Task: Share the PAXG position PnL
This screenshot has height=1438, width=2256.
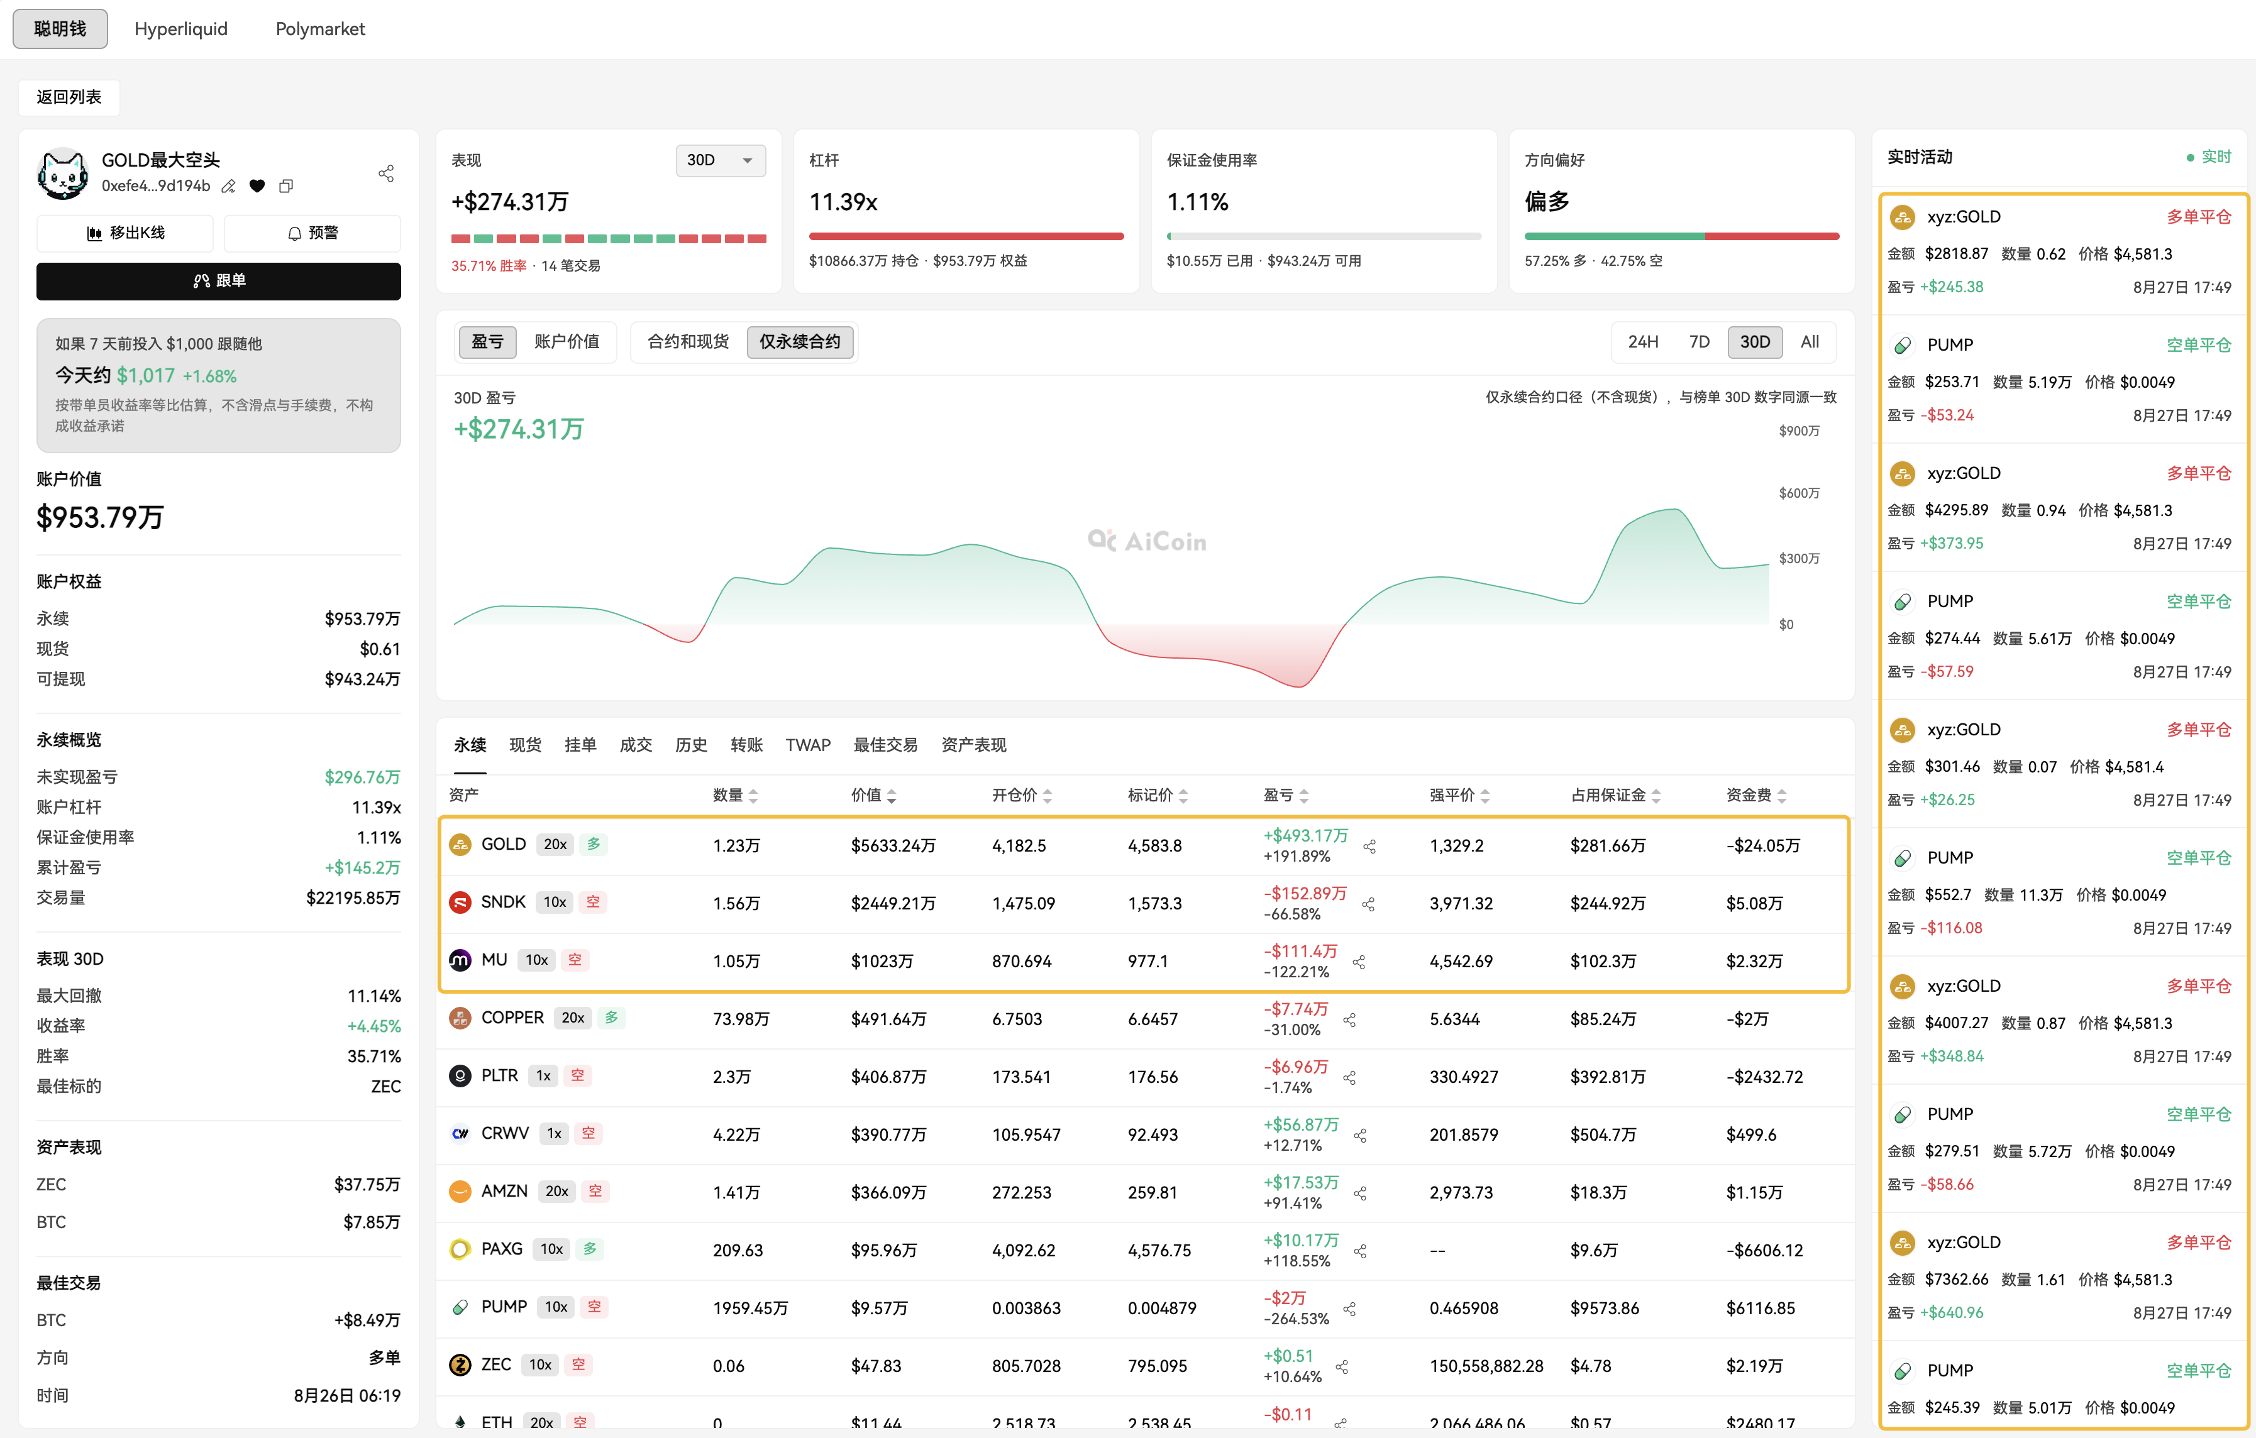Action: (1361, 1252)
